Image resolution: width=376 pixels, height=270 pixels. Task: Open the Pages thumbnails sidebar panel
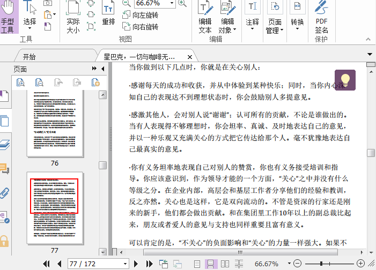coord(4,121)
